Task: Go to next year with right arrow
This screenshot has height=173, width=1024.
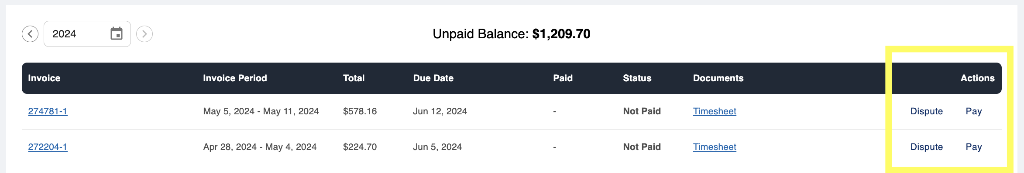Action: (x=144, y=34)
